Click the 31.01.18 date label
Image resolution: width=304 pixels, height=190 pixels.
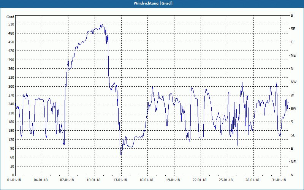click(279, 180)
